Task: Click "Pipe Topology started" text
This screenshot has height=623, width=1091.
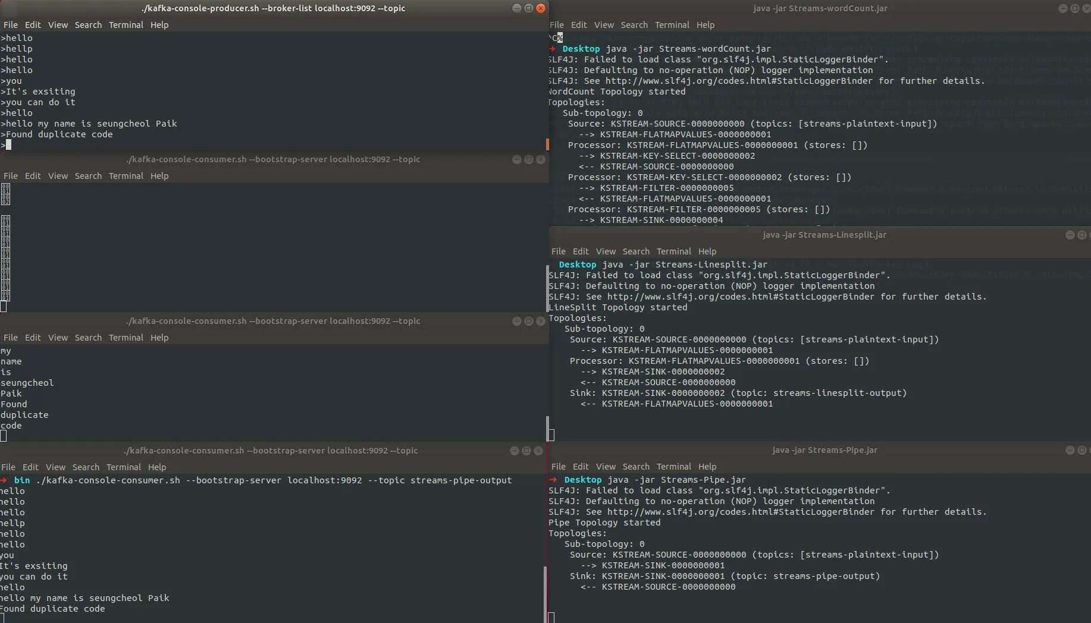Action: coord(604,523)
